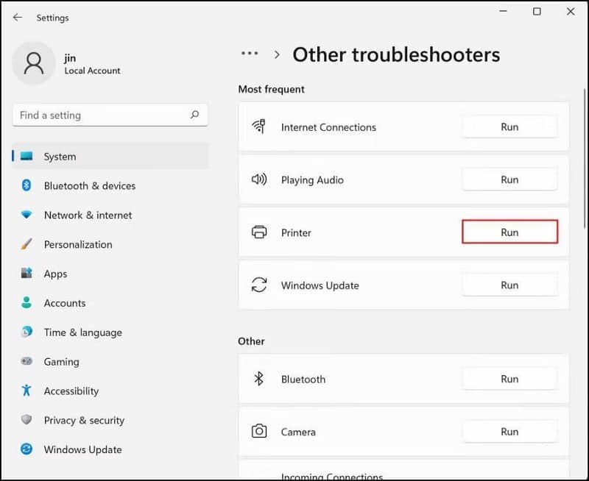The image size is (589, 481).
Task: Click the Camera troubleshooter icon
Action: pos(259,432)
